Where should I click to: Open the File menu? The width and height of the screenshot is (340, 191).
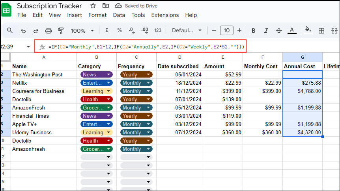(22, 15)
